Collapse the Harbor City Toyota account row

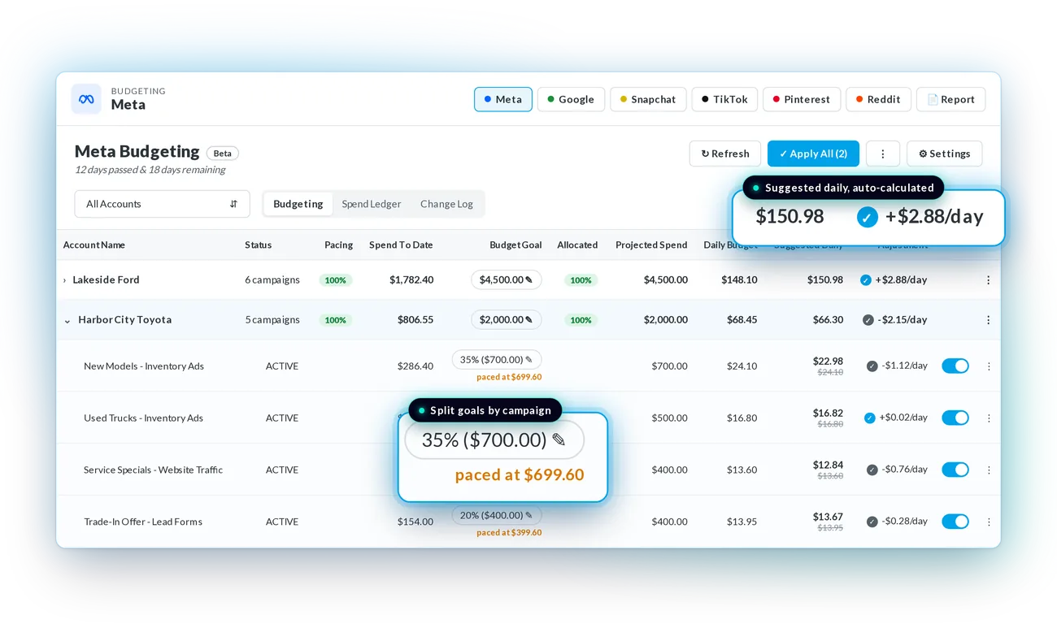point(67,321)
